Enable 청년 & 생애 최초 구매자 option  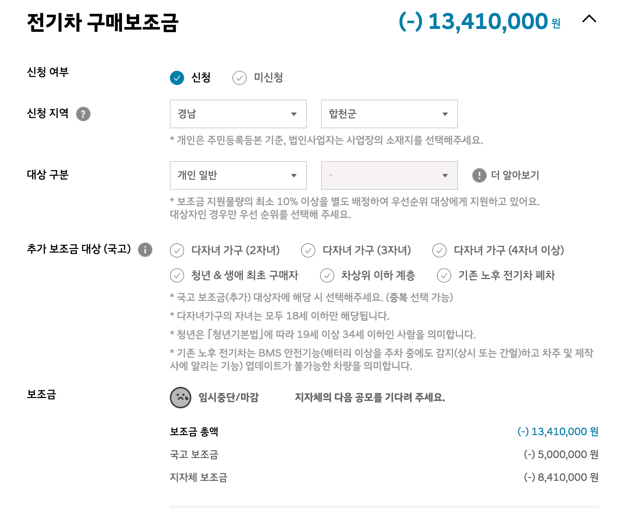click(x=176, y=275)
